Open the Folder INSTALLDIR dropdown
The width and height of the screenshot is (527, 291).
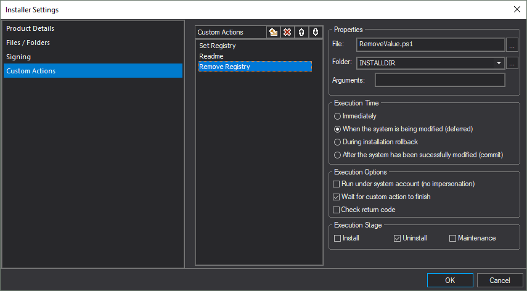coord(499,63)
